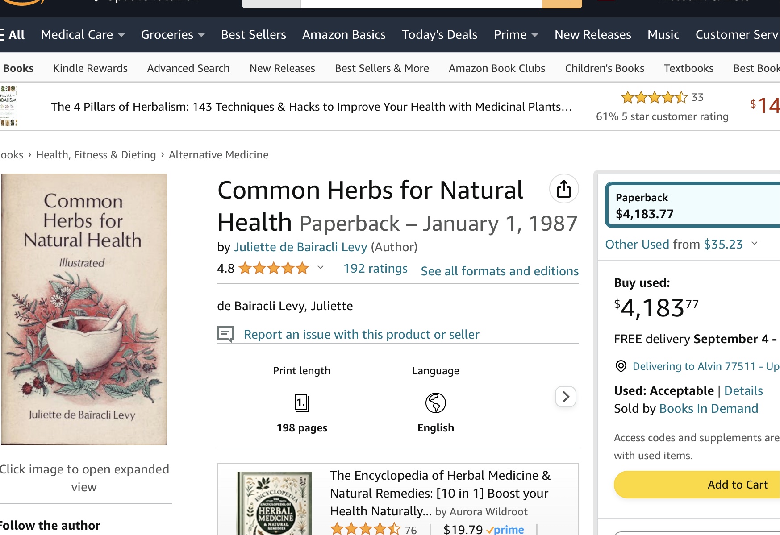Click the print length page icon

302,403
